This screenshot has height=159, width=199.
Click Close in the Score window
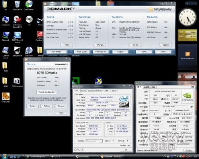61,113
